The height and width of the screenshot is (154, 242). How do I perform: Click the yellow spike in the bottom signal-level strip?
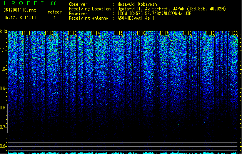point(92,152)
